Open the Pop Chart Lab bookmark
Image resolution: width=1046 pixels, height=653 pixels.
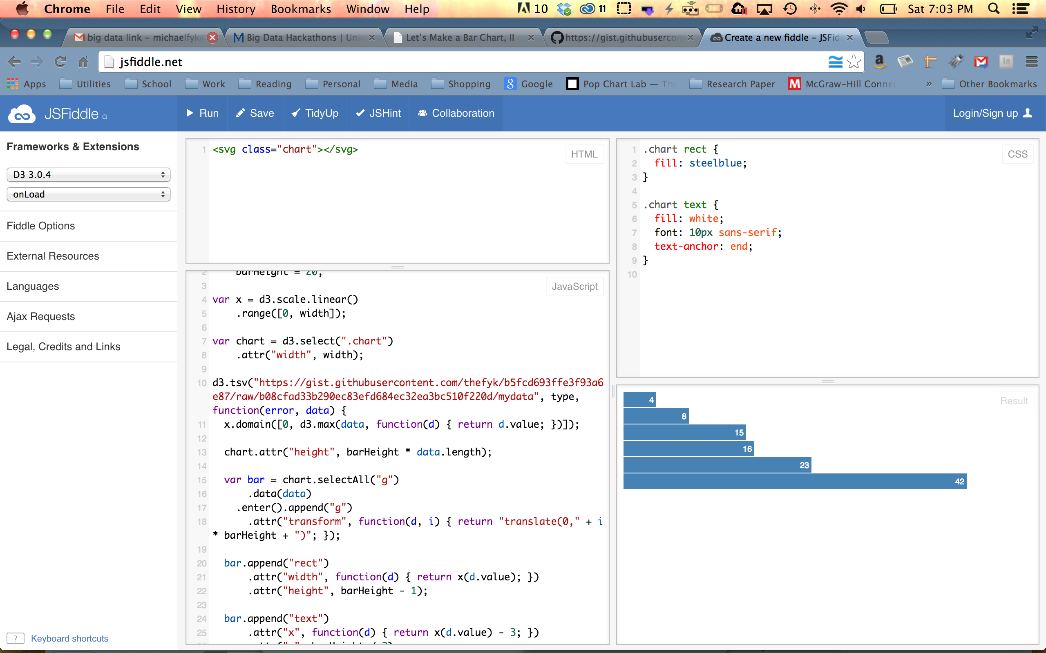pos(621,84)
